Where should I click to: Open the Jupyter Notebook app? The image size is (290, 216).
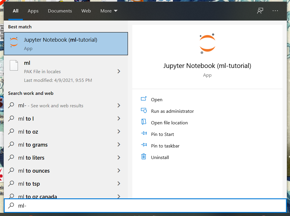[x=157, y=99]
